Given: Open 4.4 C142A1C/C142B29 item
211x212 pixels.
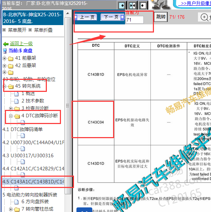Looking at the screenshot, I should 33,169.
